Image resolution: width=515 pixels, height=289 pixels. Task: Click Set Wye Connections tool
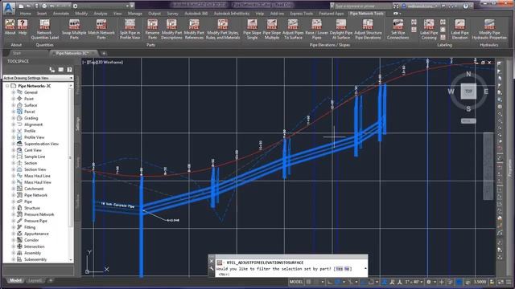click(398, 29)
